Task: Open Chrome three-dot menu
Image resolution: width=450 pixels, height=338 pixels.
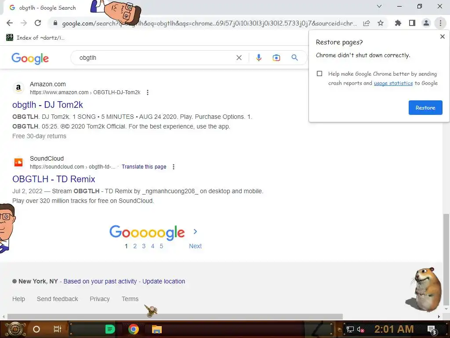Action: tap(440, 23)
